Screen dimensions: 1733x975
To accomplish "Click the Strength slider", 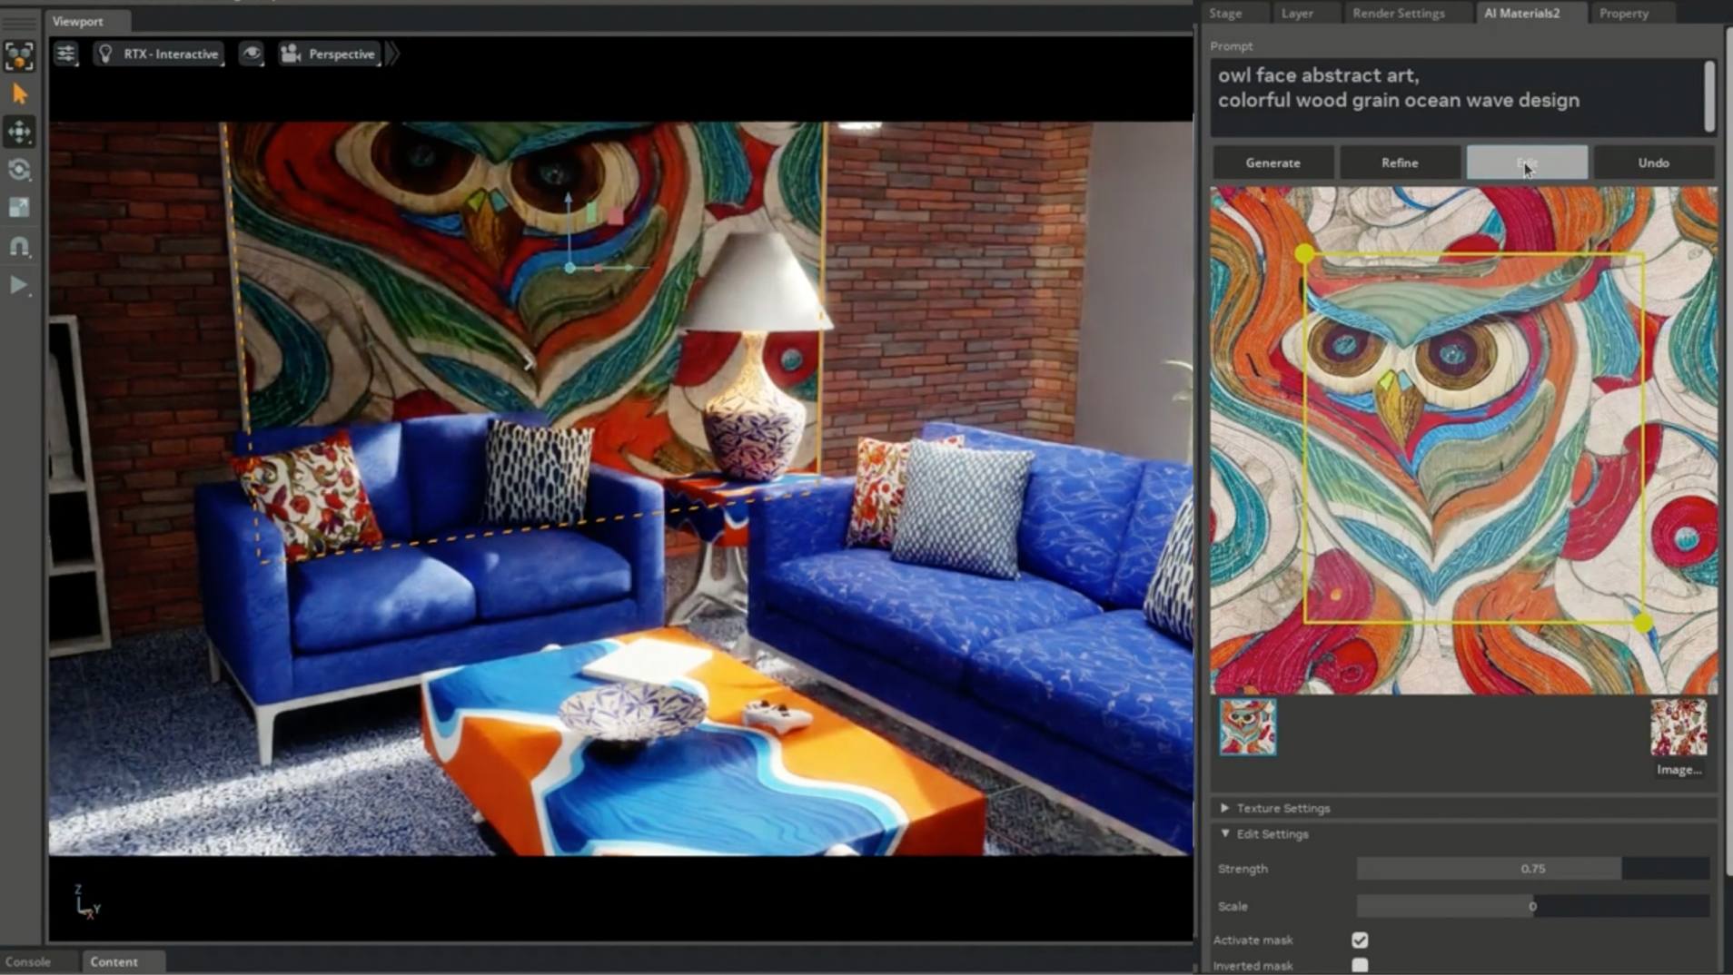I will point(1532,869).
